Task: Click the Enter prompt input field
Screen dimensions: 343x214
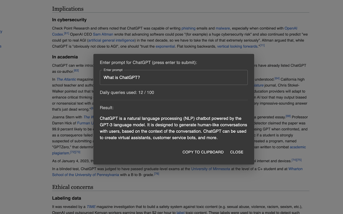Action: point(174,77)
